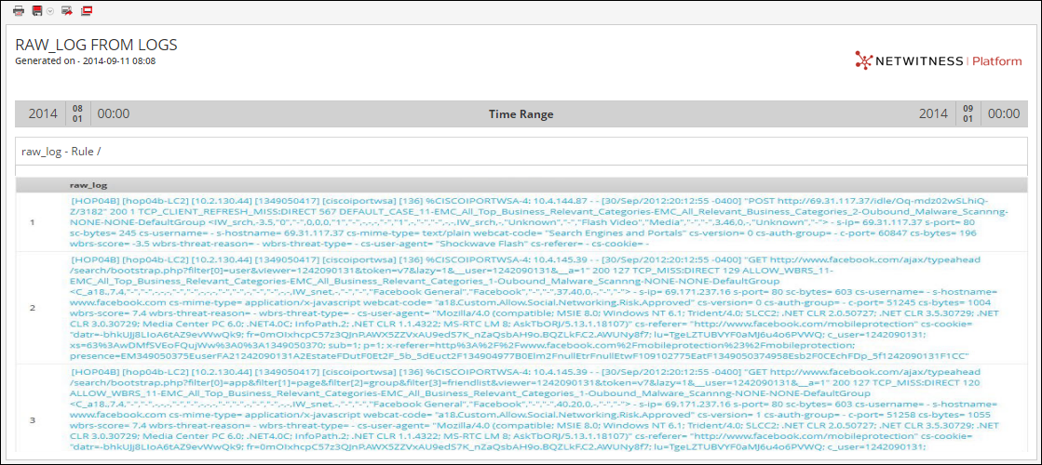Click the send report email icon
This screenshot has width=1042, height=465.
[66, 10]
